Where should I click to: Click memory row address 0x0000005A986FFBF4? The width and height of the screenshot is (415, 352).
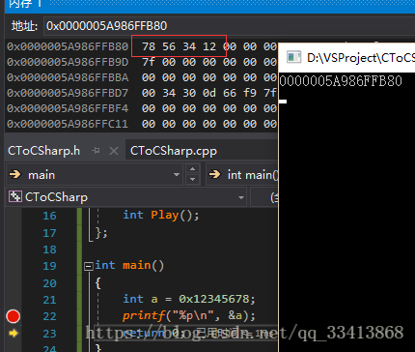point(68,108)
